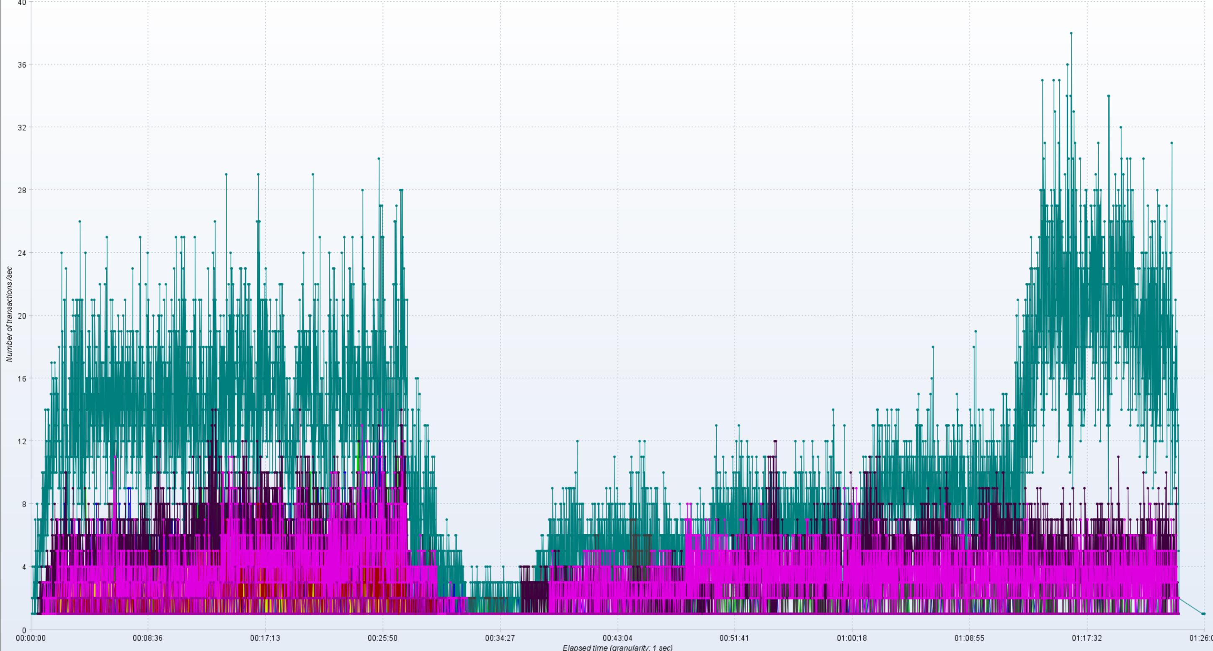Click the 00:08:36 time axis label
Screen dimensions: 1213x651
pos(147,638)
